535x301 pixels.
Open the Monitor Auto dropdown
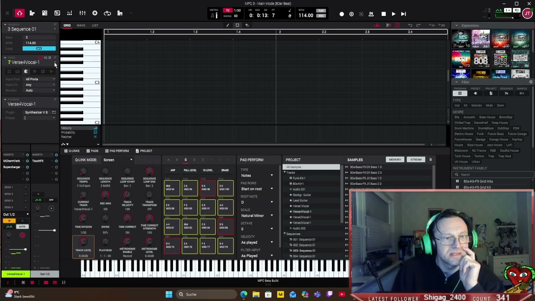coord(40,90)
